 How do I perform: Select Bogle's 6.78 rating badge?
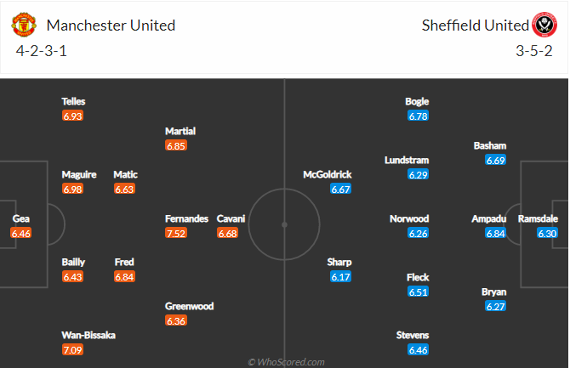[x=418, y=116]
